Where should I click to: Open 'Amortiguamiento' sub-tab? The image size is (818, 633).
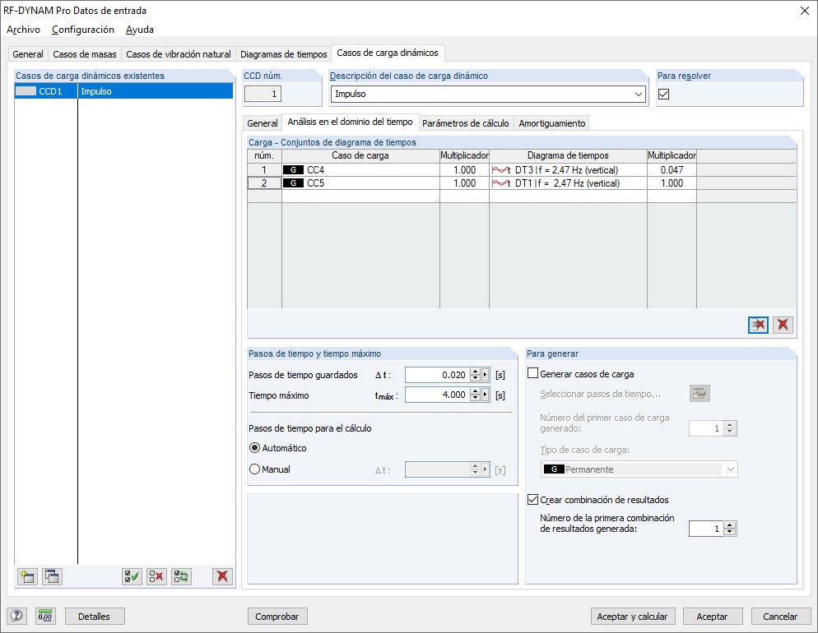tap(552, 123)
